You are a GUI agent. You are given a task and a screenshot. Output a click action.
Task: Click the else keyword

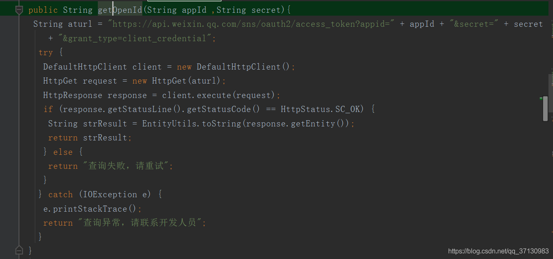[63, 152]
